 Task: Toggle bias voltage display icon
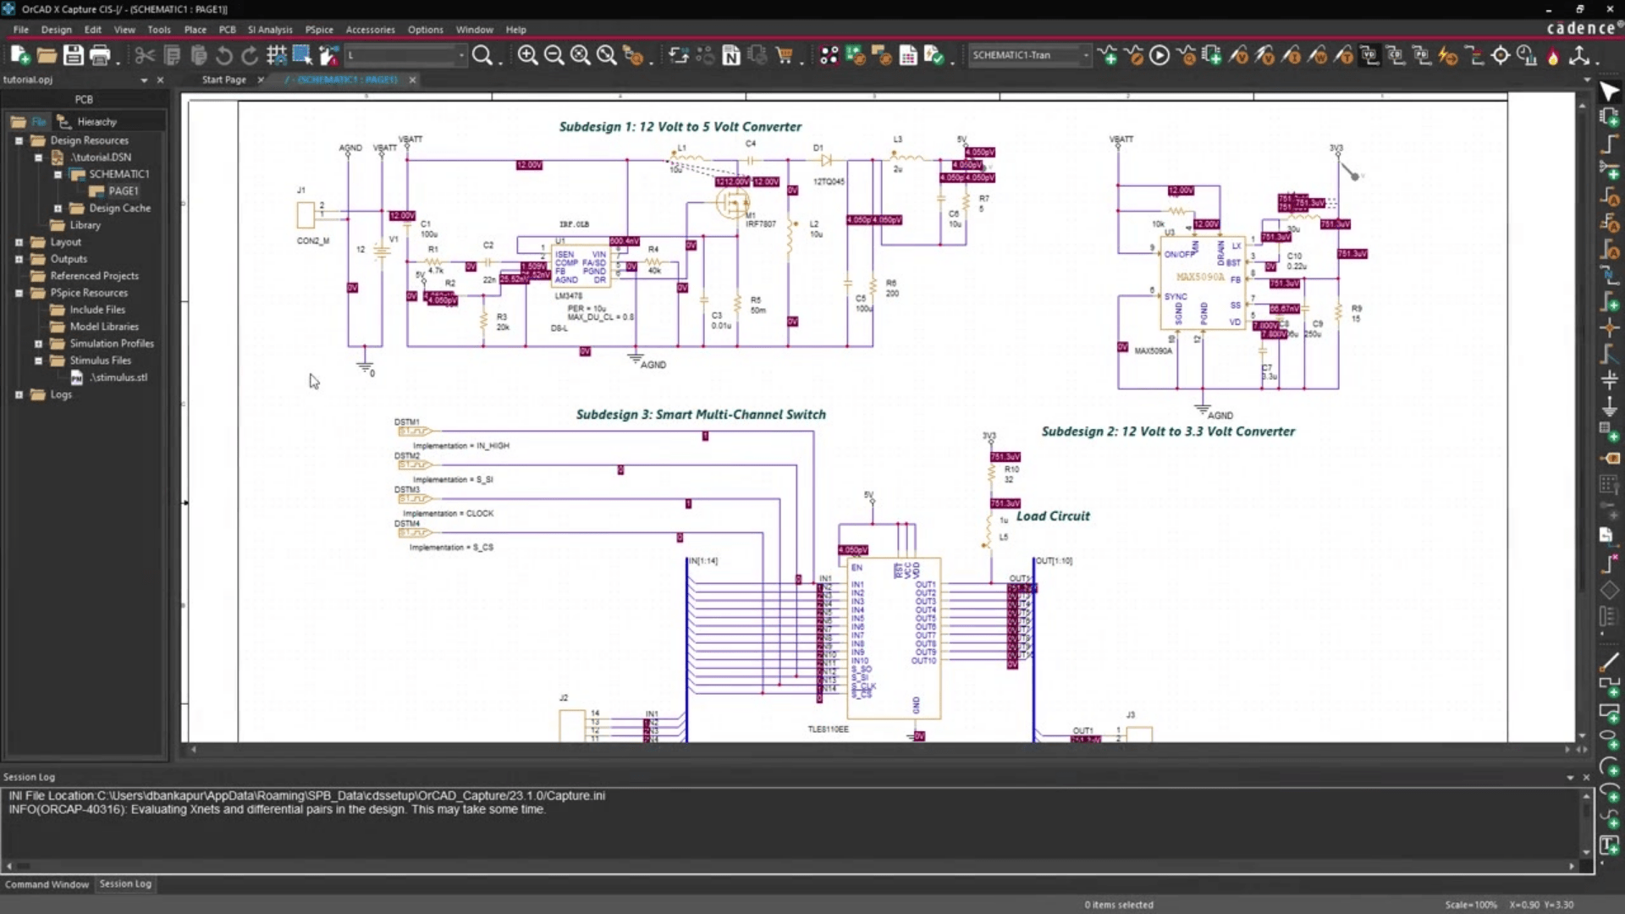(x=1369, y=56)
